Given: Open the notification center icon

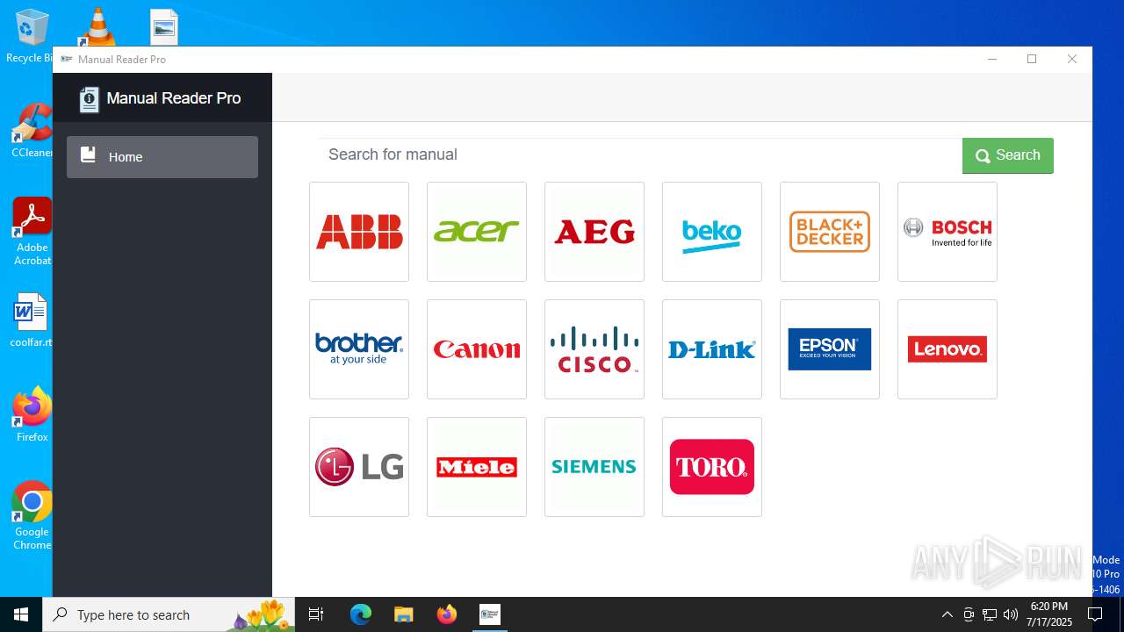Looking at the screenshot, I should [1095, 614].
